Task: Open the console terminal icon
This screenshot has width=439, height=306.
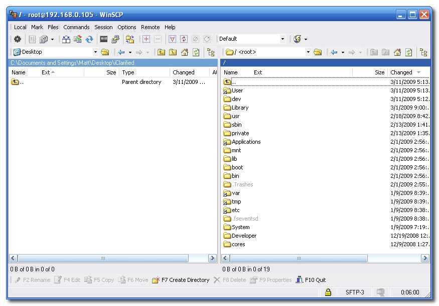Action: pyautogui.click(x=104, y=39)
